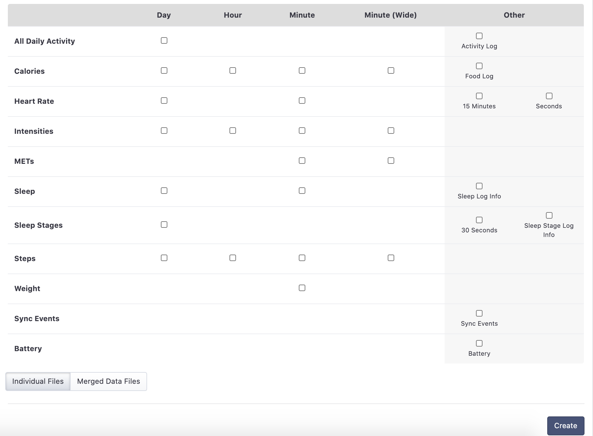Enable the Activity Log checkbox
Image resolution: width=593 pixels, height=436 pixels.
point(479,36)
